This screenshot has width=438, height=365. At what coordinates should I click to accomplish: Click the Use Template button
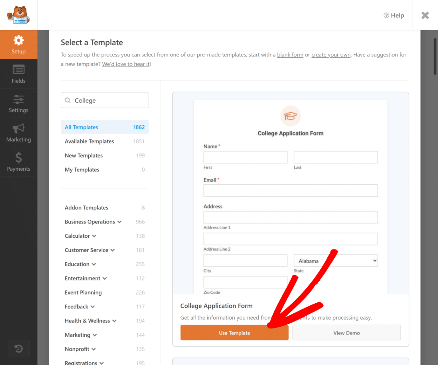point(234,333)
